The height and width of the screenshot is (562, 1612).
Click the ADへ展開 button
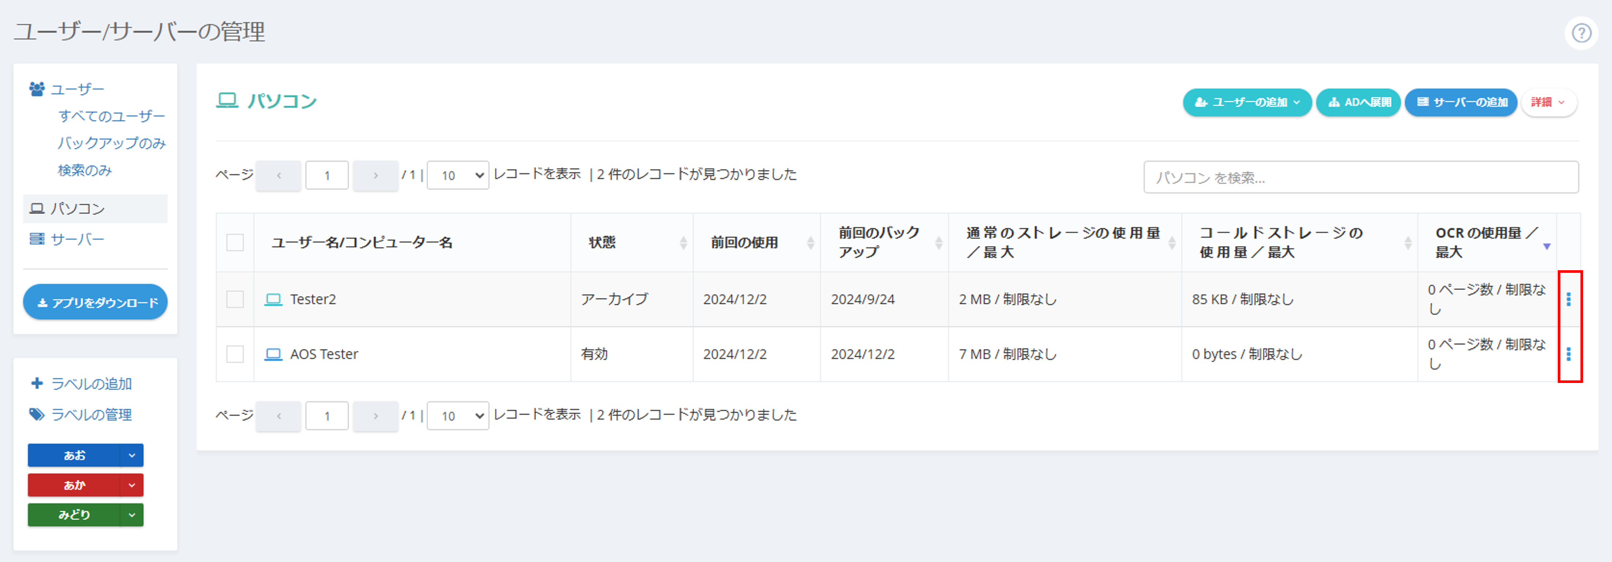(x=1358, y=103)
